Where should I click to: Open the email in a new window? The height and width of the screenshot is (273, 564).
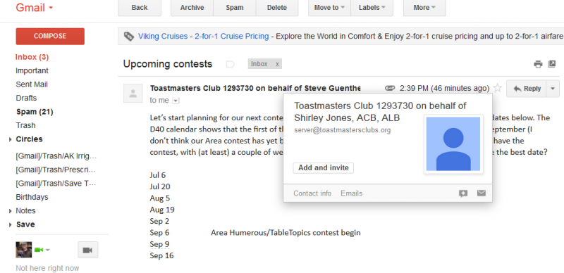(552, 64)
